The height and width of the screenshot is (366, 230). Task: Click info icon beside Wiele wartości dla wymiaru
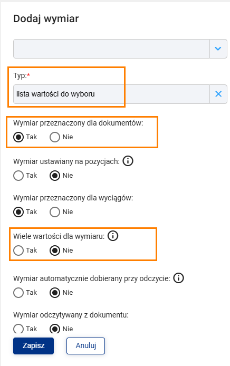click(113, 236)
